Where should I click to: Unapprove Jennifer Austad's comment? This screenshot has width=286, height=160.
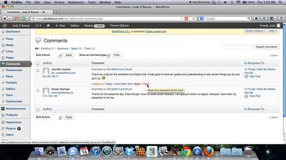[x=97, y=84]
